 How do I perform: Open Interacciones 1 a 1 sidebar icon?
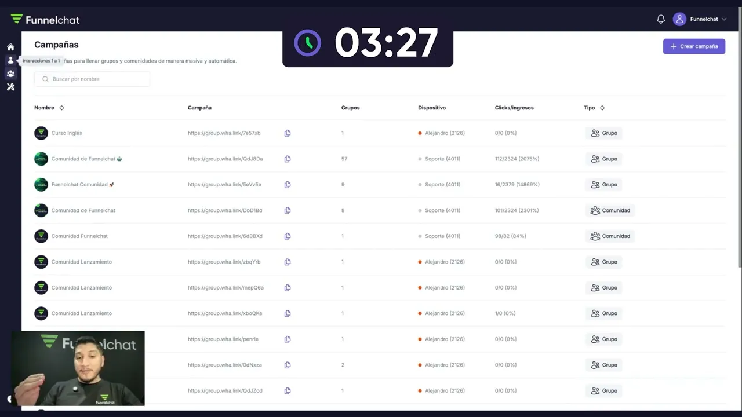(10, 60)
